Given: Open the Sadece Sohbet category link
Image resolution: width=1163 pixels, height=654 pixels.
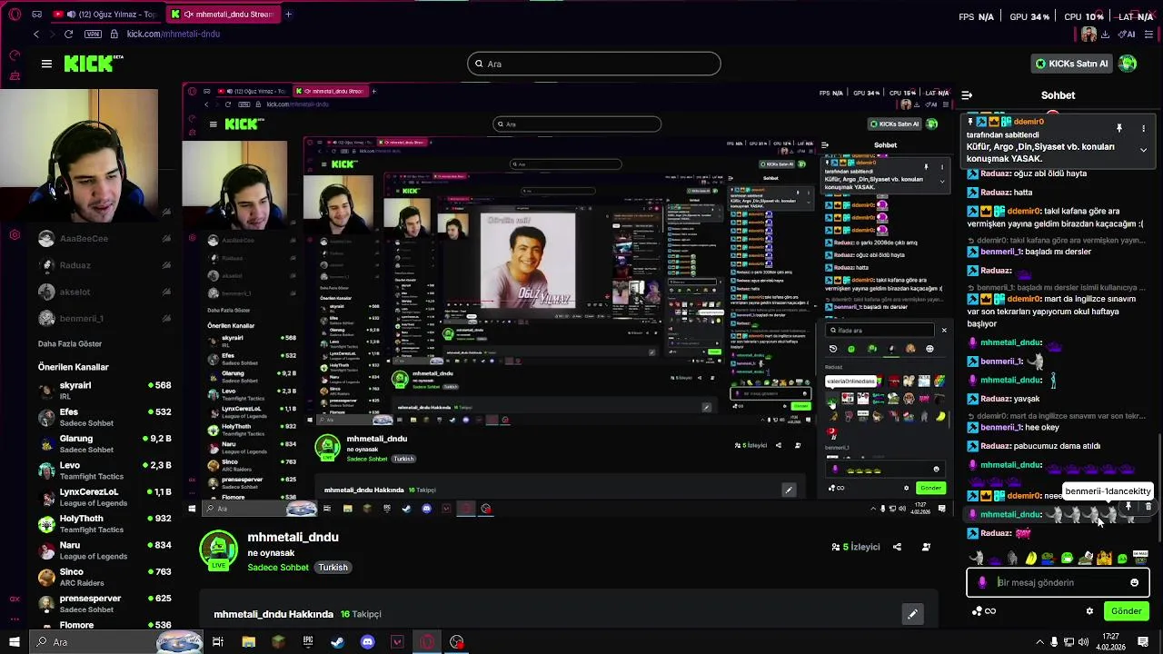Looking at the screenshot, I should [278, 568].
